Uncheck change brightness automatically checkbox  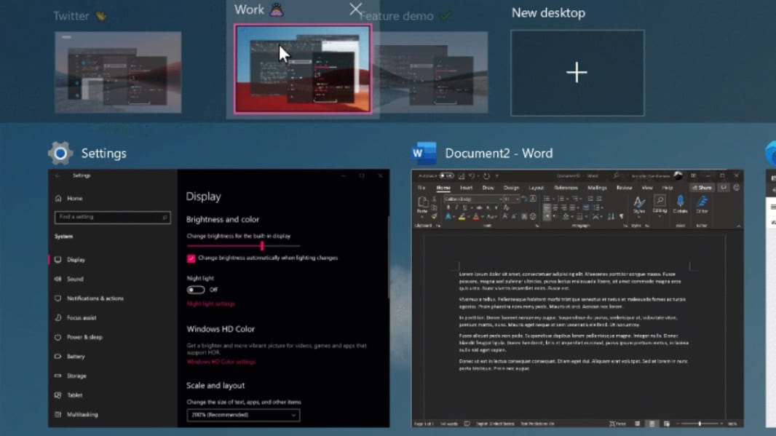[x=191, y=258]
